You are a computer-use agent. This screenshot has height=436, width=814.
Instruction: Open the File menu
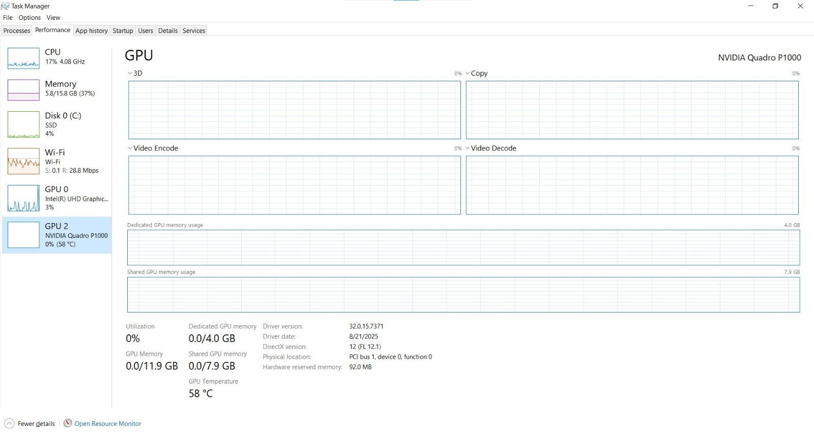tap(8, 17)
